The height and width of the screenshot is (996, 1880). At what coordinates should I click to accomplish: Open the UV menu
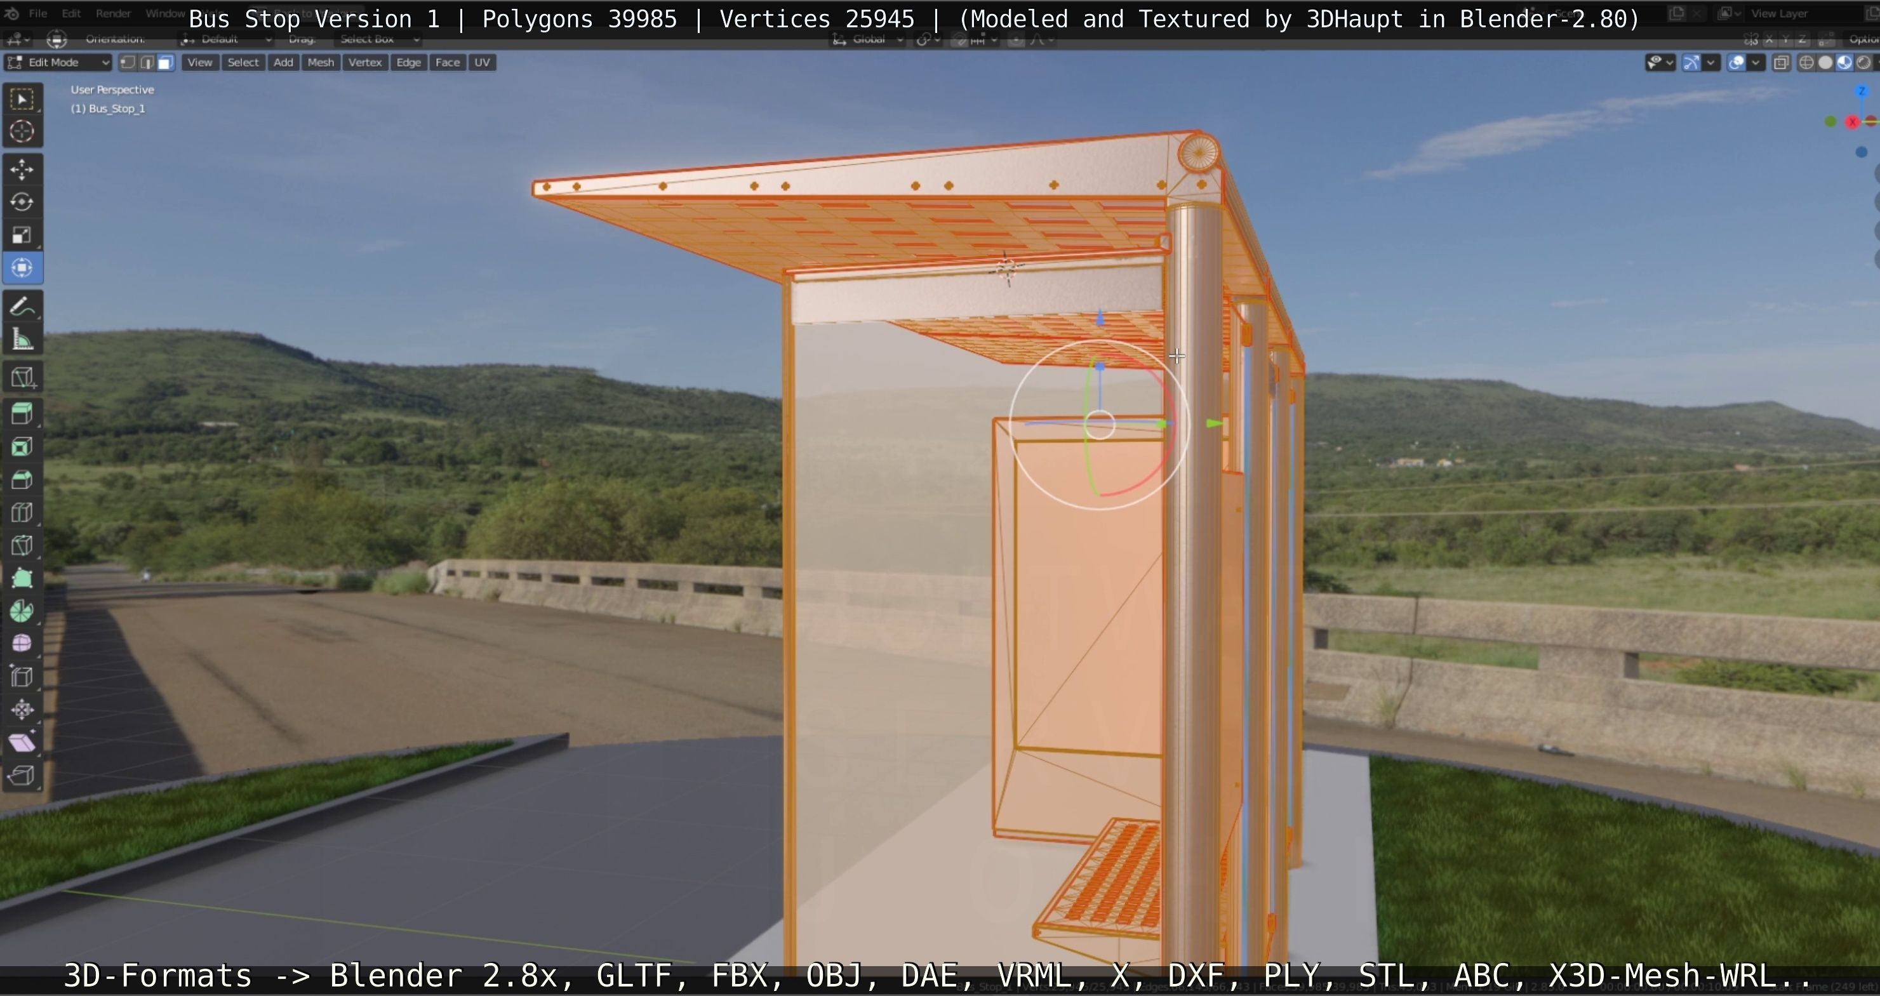click(483, 63)
